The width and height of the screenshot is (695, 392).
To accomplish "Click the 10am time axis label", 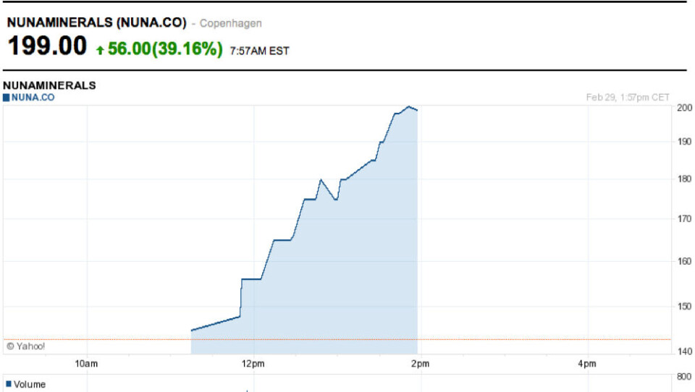I will [86, 364].
